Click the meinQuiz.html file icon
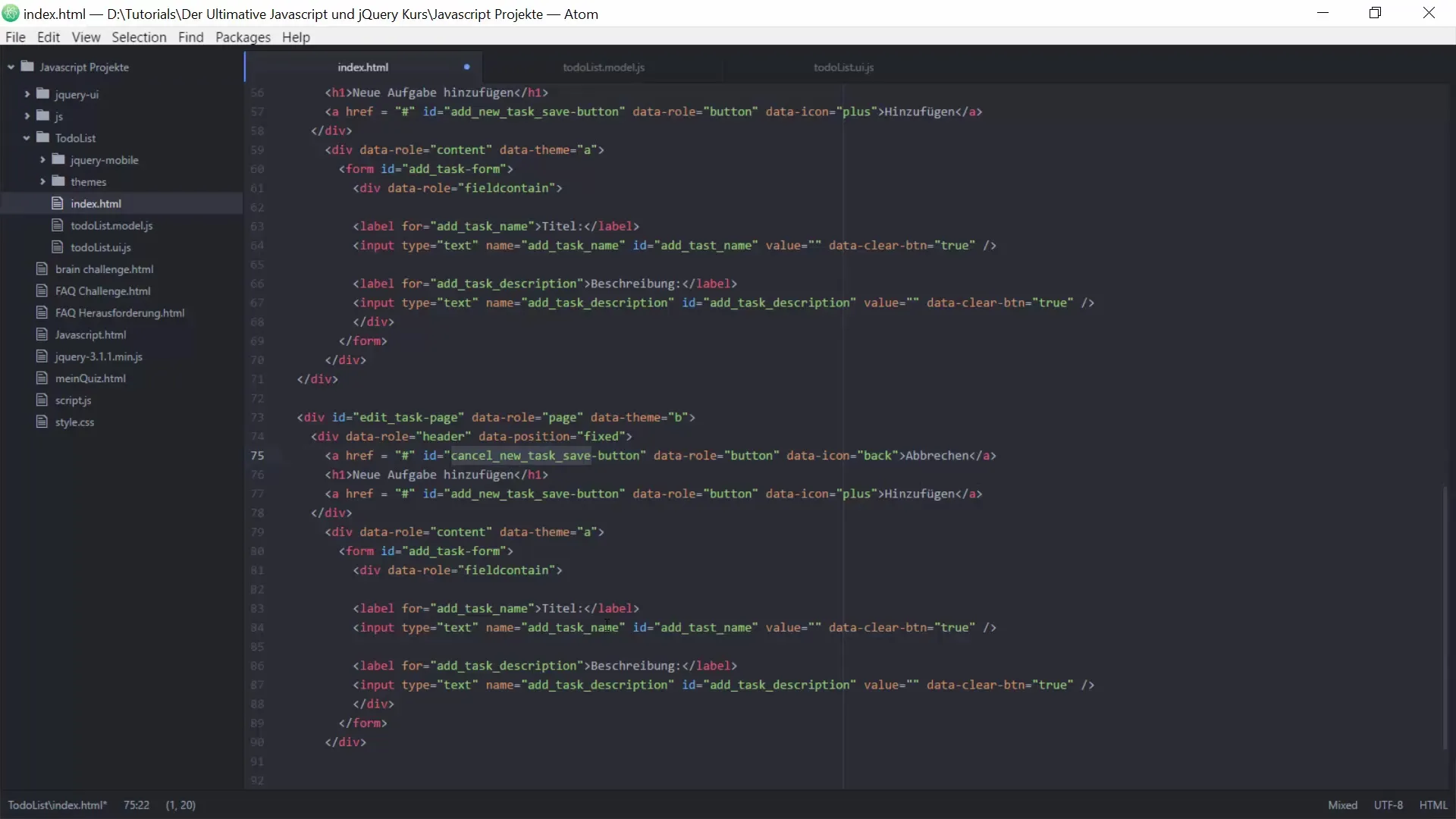The width and height of the screenshot is (1456, 819). point(42,378)
